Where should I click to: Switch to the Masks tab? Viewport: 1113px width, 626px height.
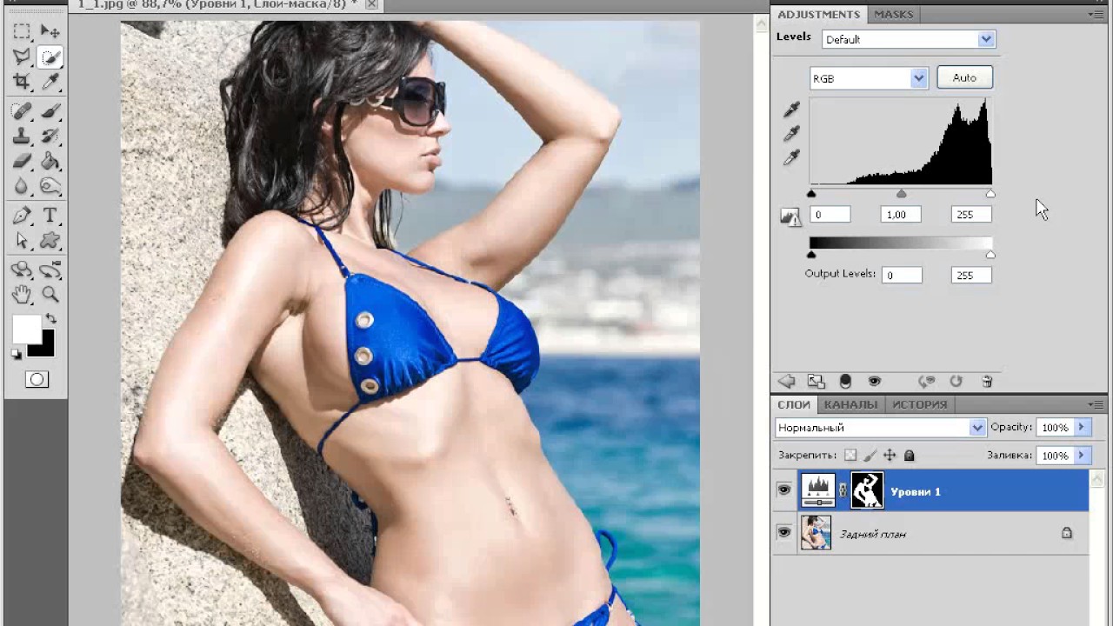[x=893, y=15]
